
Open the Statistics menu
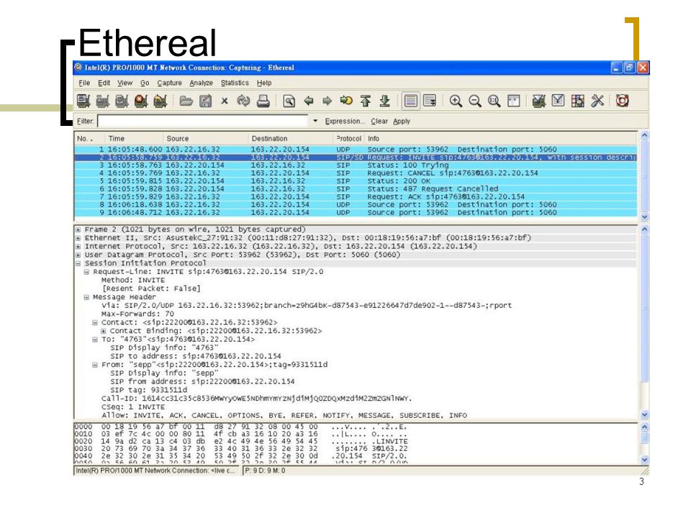(x=235, y=83)
